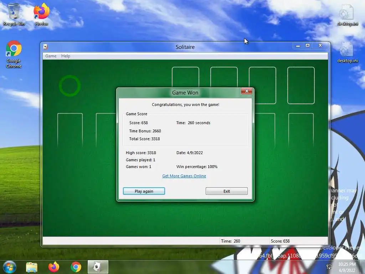Maximize the Solitaire window
This screenshot has width=365, height=274.
tap(308, 45)
